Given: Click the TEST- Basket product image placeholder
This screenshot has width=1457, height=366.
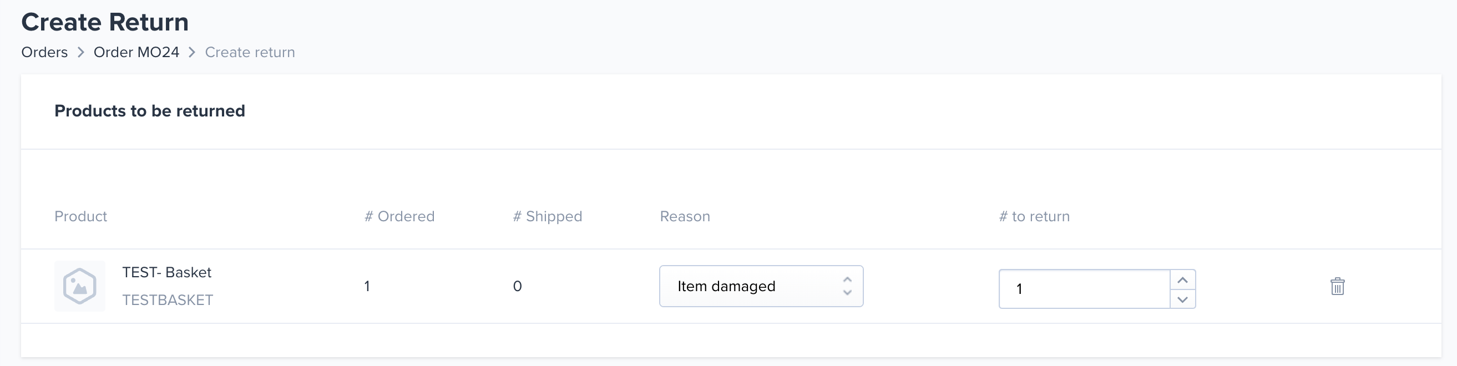Looking at the screenshot, I should [80, 286].
